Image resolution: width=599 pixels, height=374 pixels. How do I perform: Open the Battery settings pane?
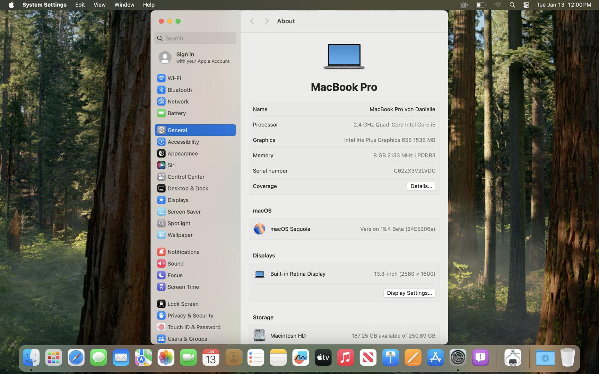tap(176, 113)
